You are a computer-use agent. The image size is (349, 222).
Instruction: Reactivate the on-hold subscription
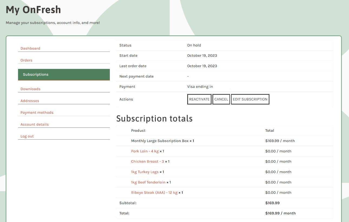pos(199,99)
